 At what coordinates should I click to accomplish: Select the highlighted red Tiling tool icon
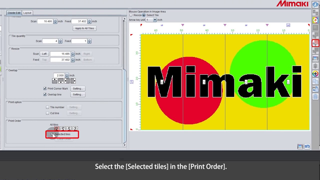(315, 43)
